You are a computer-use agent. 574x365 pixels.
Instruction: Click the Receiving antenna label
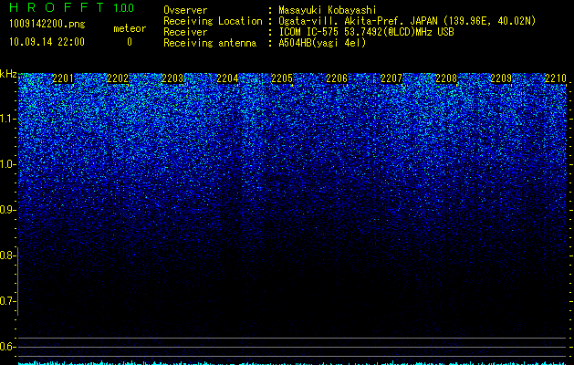click(x=210, y=43)
